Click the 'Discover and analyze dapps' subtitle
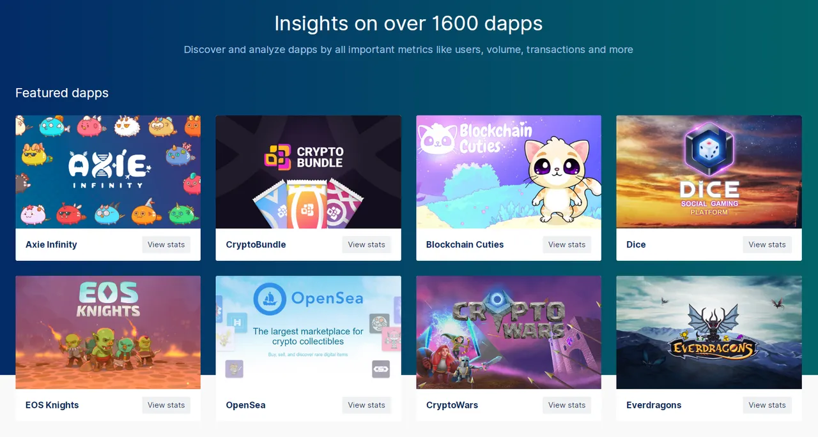Screen dimensions: 818x437 pyautogui.click(x=408, y=50)
